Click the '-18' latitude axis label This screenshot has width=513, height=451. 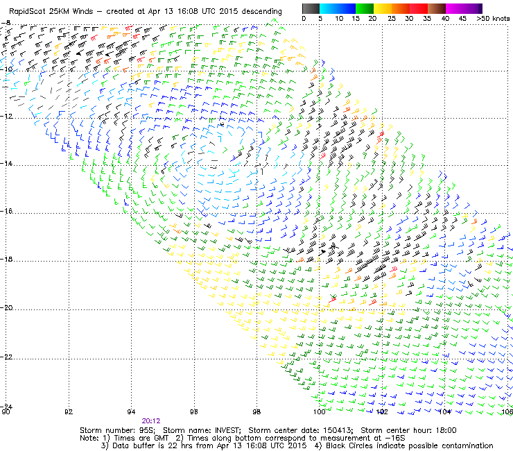(6, 259)
